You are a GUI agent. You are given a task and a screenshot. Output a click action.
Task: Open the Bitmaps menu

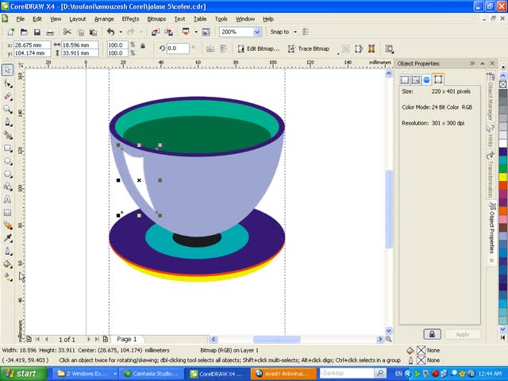tap(156, 18)
